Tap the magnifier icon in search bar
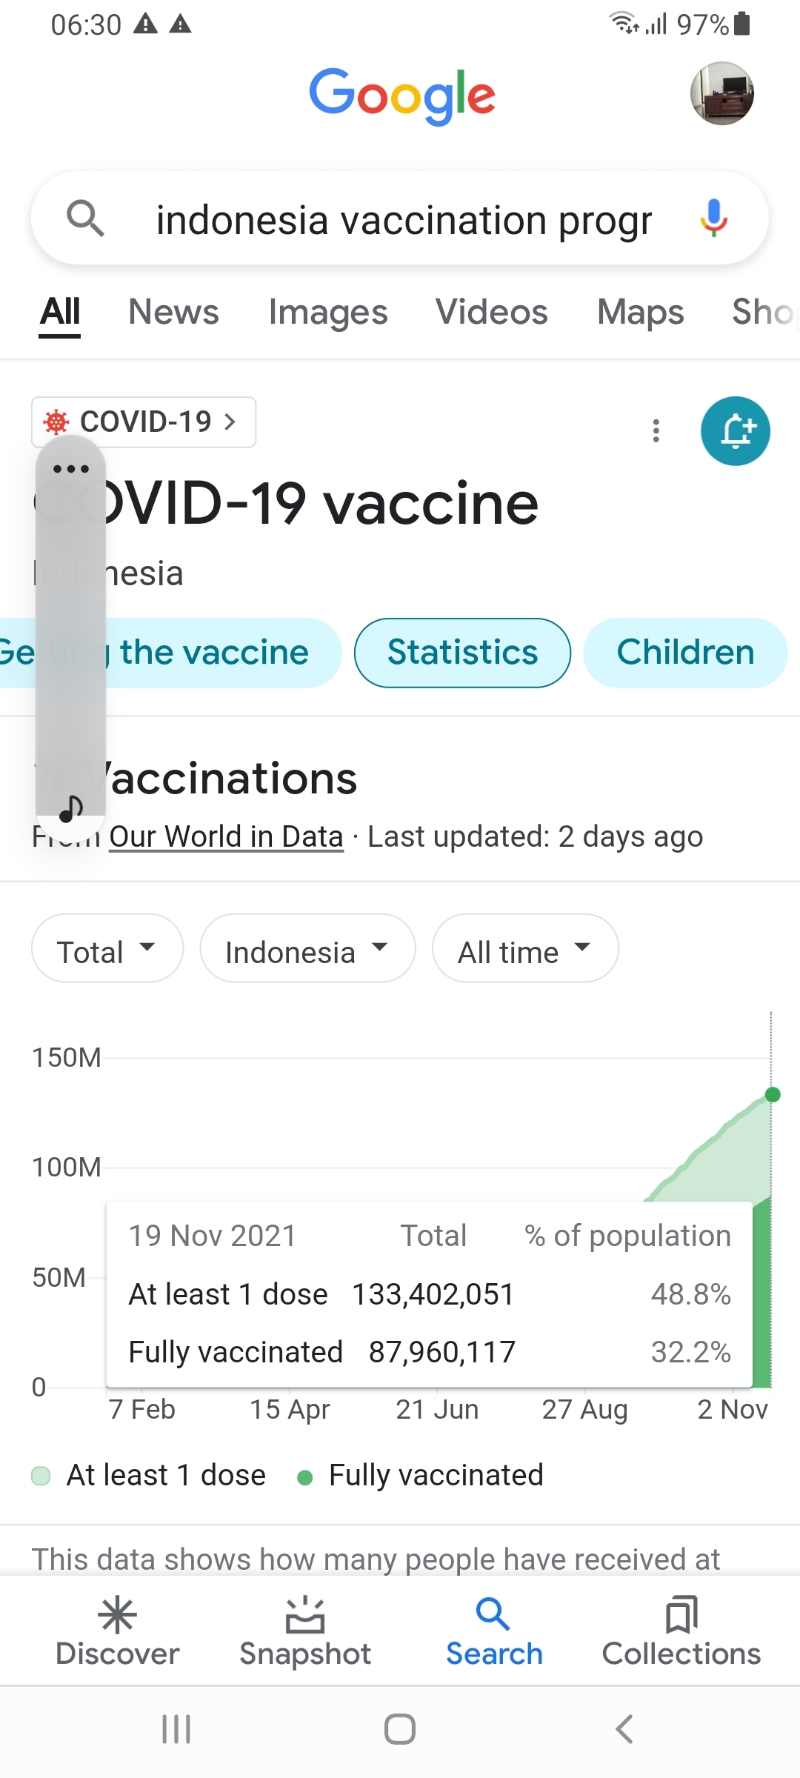This screenshot has height=1778, width=800. click(x=85, y=219)
